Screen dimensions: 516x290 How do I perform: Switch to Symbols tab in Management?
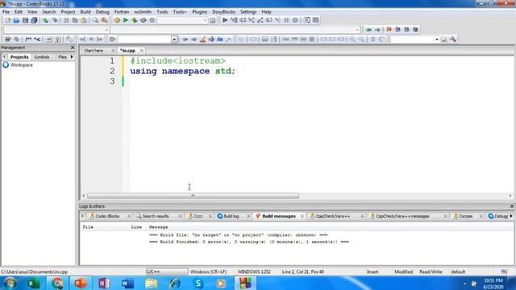click(42, 57)
